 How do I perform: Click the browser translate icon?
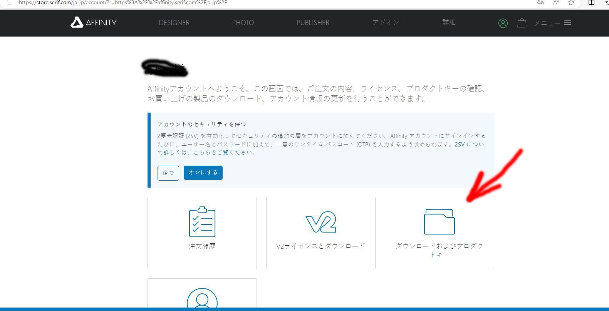(x=540, y=3)
